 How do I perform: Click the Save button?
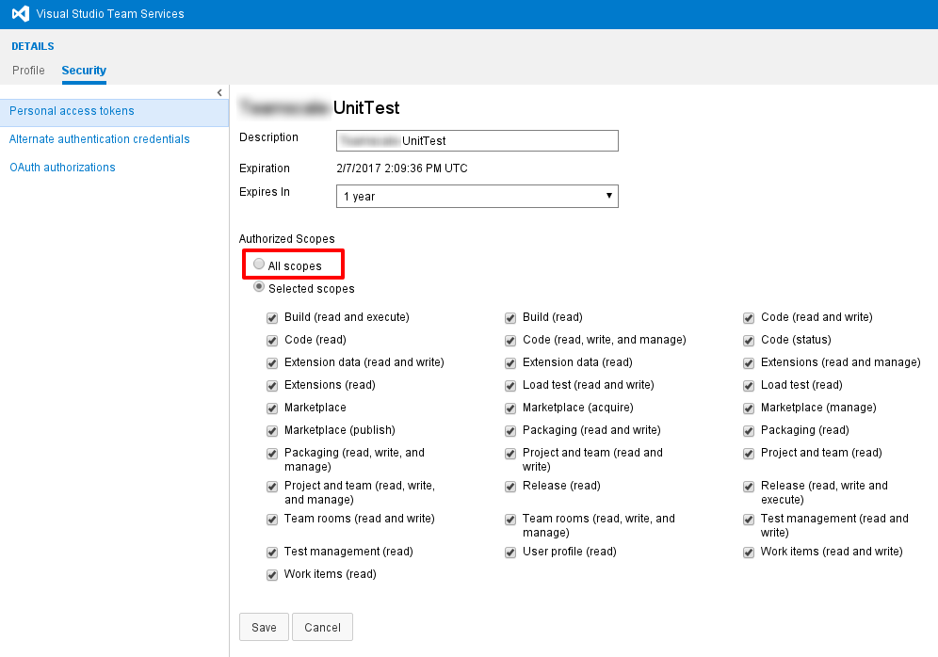[x=264, y=627]
